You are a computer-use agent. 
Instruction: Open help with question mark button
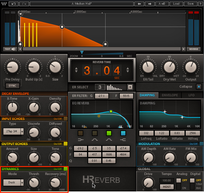coord(200,4)
